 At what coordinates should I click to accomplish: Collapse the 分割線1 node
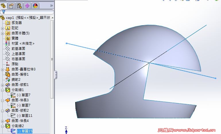2,90
